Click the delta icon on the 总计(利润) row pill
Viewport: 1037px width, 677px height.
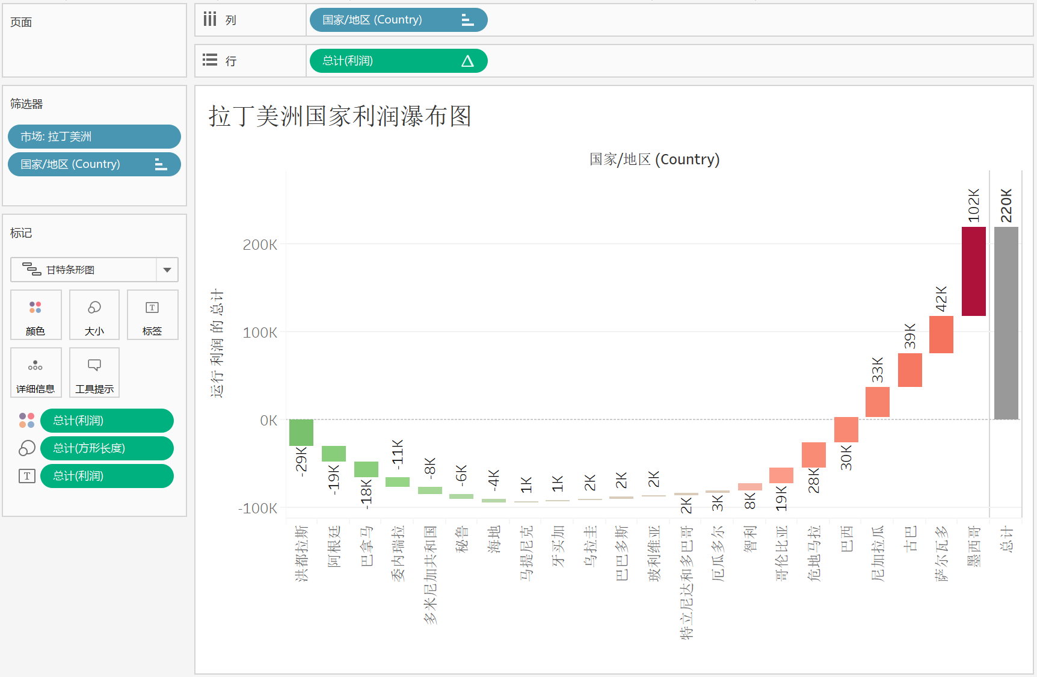point(470,61)
